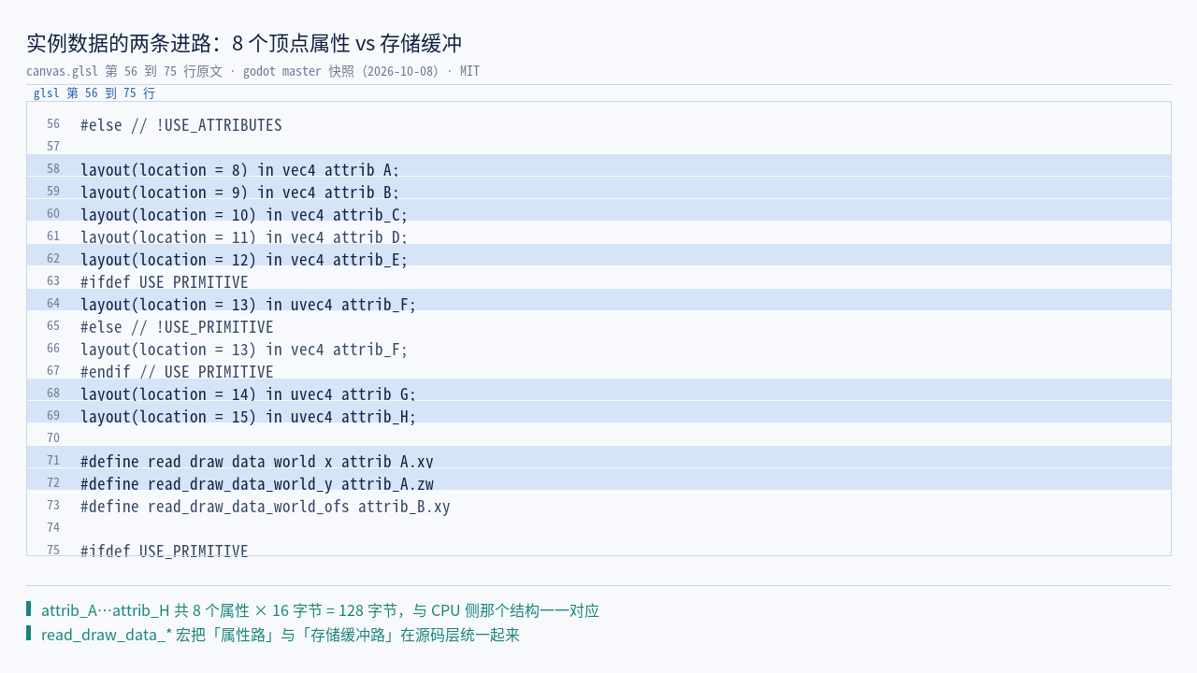Click the canvas.glsl source subtitle line

(252, 71)
